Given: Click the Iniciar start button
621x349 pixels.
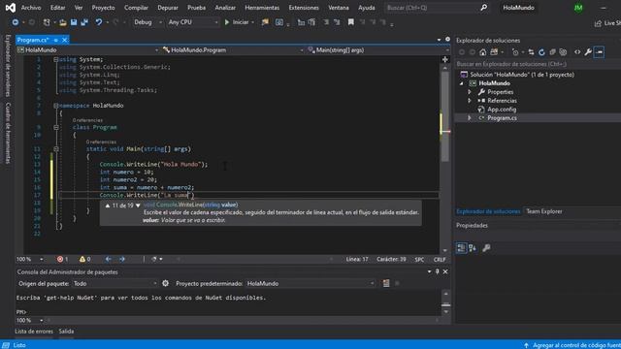Looking at the screenshot, I should [x=237, y=22].
